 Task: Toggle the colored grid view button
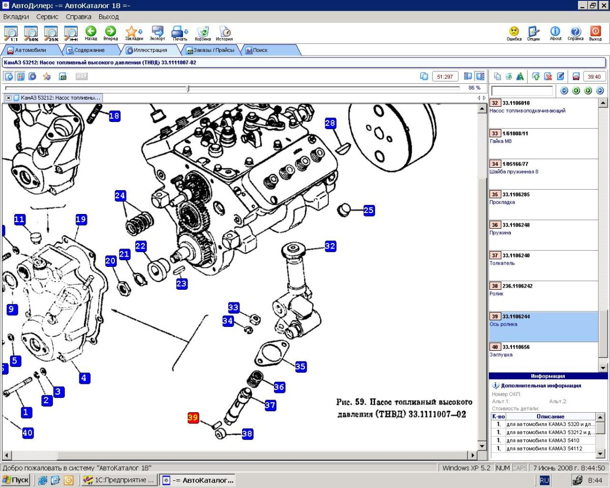pos(21,76)
